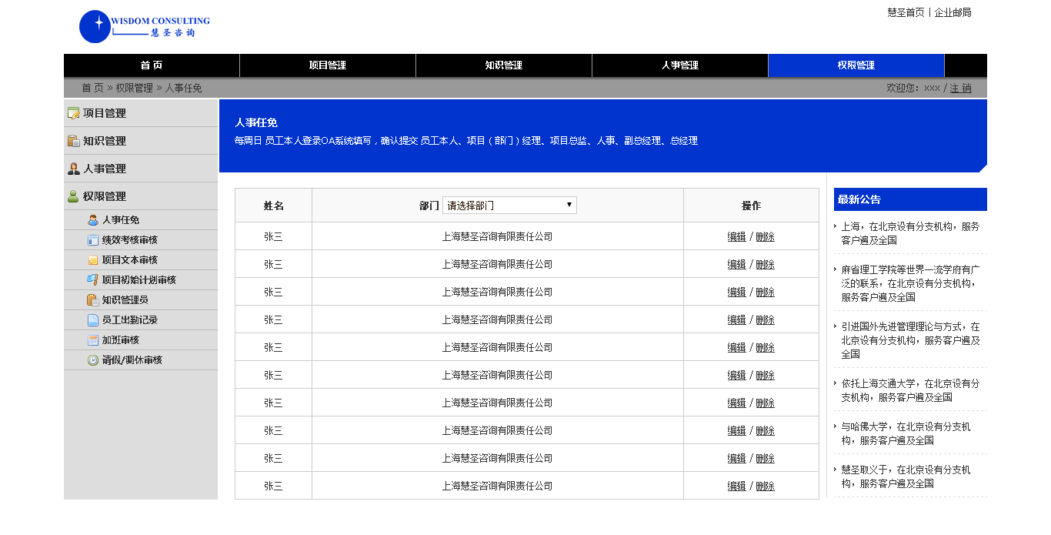Click the 人事任免 submenu icon

pyautogui.click(x=93, y=220)
